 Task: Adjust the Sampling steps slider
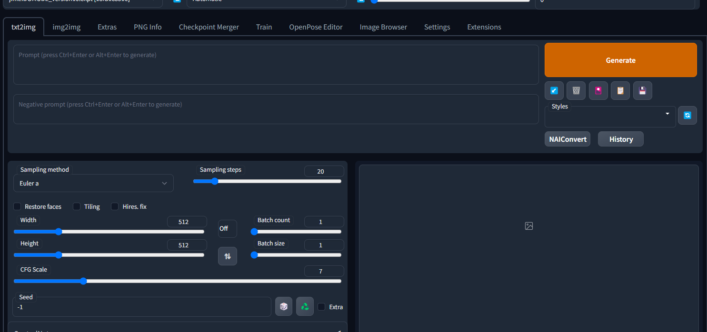coord(267,181)
